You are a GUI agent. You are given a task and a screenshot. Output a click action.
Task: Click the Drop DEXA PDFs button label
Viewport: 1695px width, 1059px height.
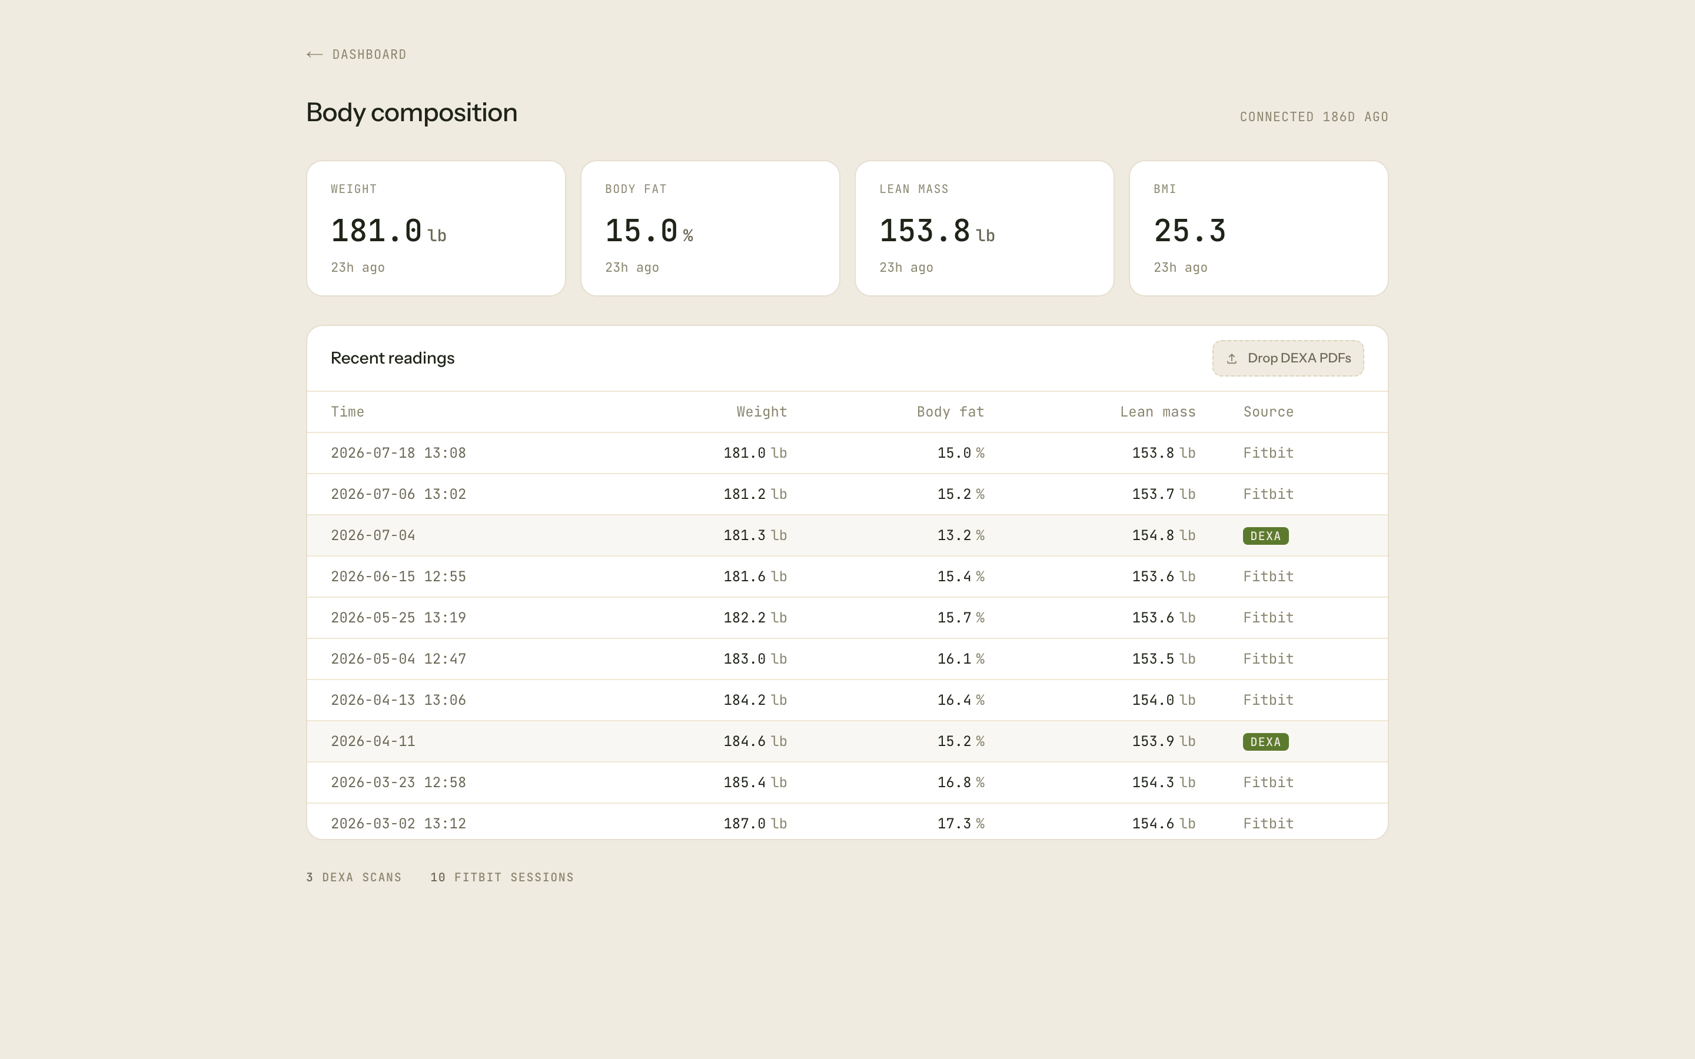pos(1298,358)
